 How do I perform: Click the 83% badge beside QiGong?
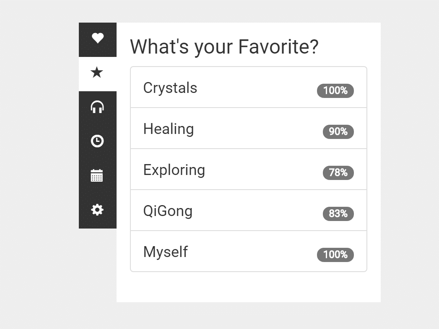pyautogui.click(x=338, y=213)
